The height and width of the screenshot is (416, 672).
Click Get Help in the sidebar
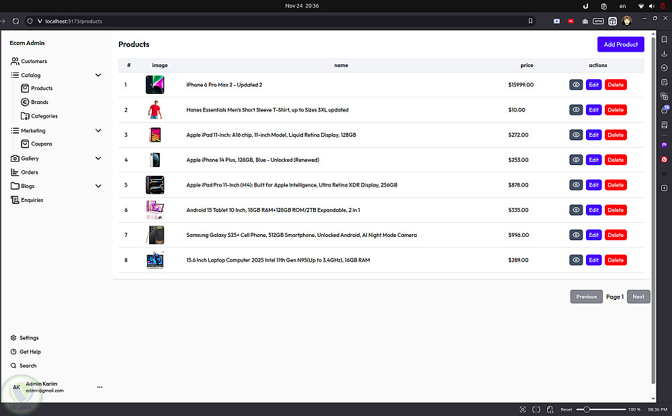pyautogui.click(x=26, y=352)
